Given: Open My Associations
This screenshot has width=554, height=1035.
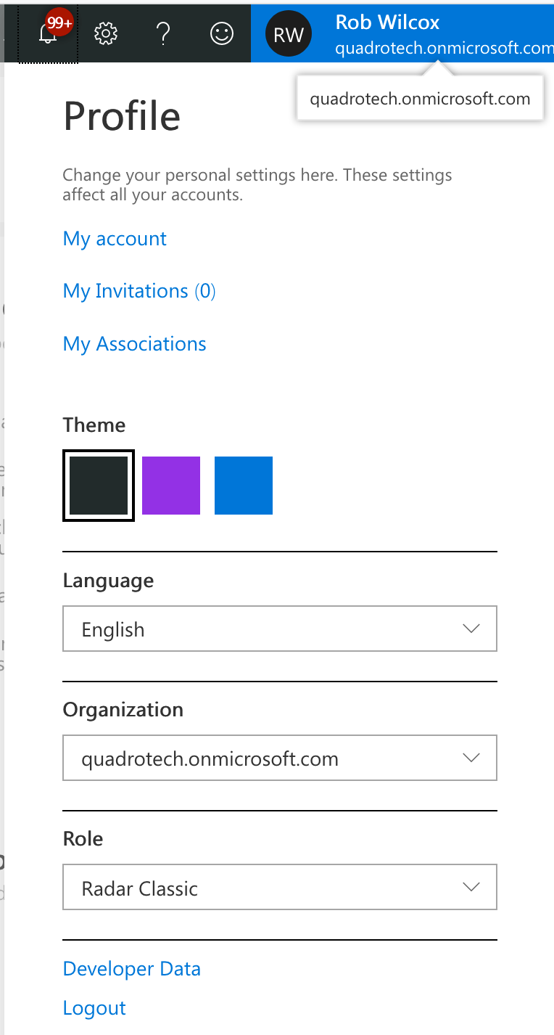Looking at the screenshot, I should pyautogui.click(x=134, y=343).
